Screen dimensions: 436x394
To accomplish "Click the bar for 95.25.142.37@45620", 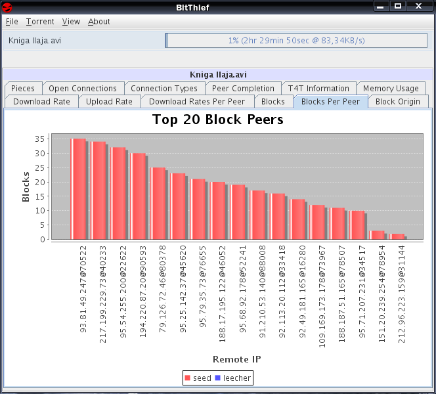I will click(x=178, y=206).
